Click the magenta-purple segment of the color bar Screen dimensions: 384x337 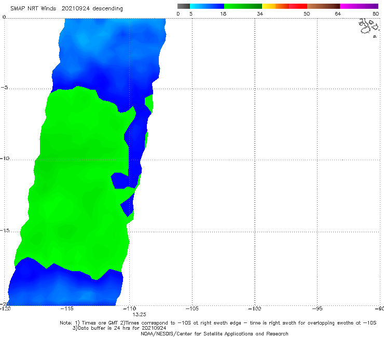pos(359,6)
